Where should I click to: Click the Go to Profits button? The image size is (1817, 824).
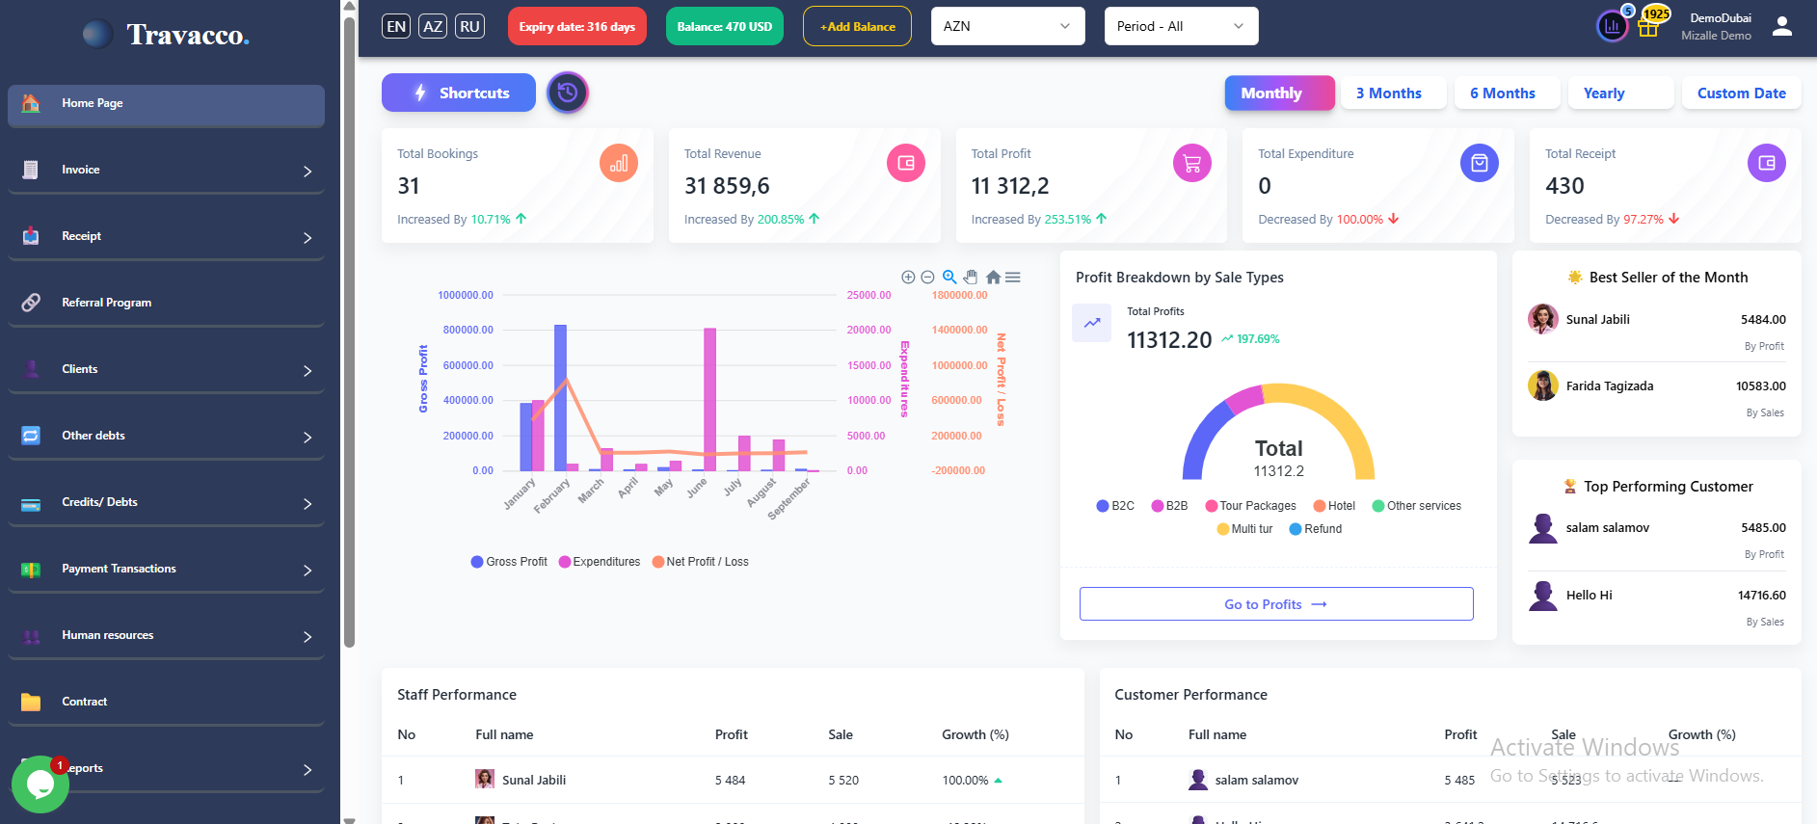[1275, 604]
